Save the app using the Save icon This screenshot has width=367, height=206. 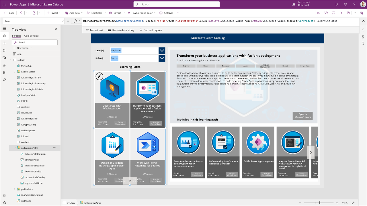[348, 13]
